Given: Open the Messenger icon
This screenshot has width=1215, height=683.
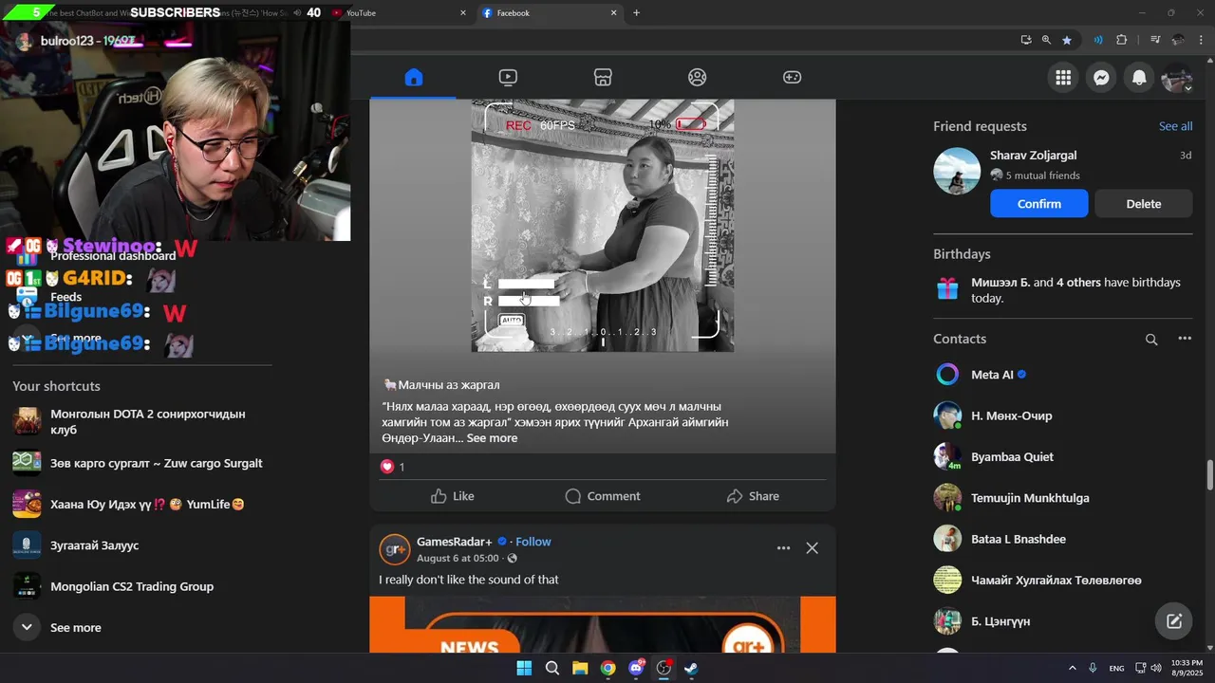Looking at the screenshot, I should [1101, 78].
